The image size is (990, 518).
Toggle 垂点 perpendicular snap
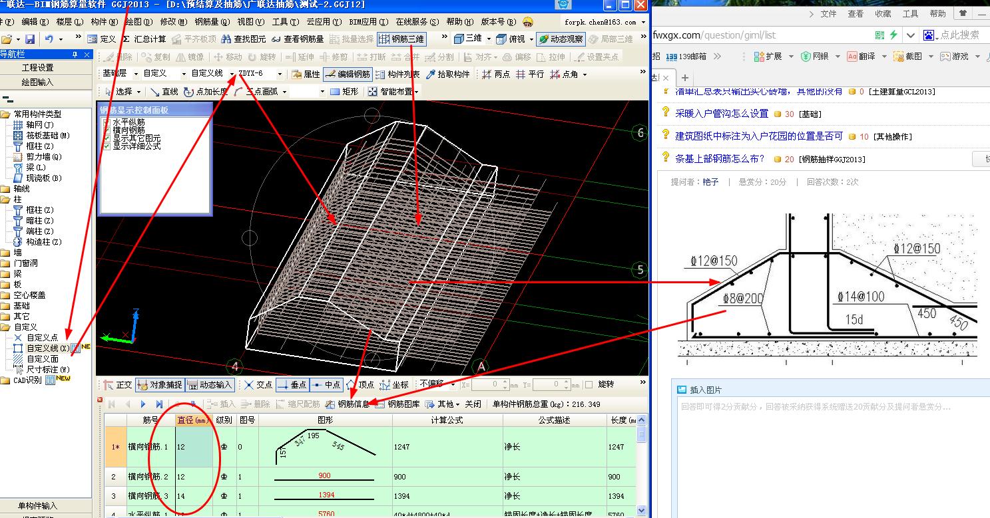[x=292, y=385]
